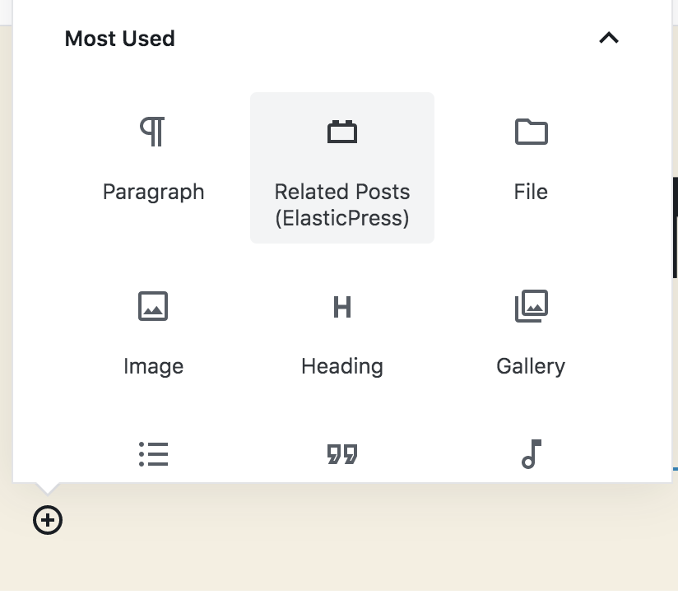Image resolution: width=678 pixels, height=599 pixels.
Task: Insert a List block via bullet-list icon
Action: tap(153, 454)
